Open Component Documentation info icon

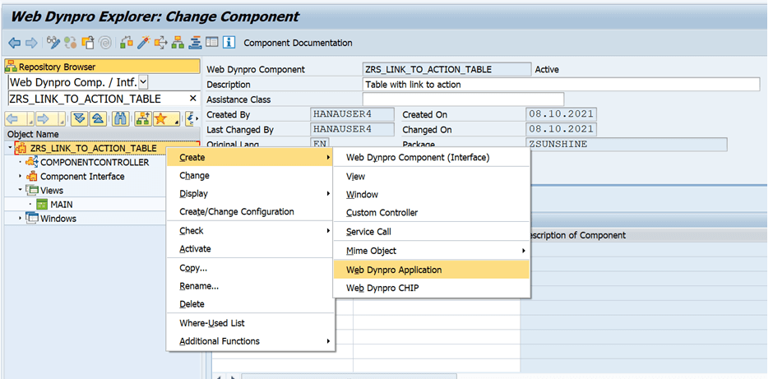[x=229, y=43]
